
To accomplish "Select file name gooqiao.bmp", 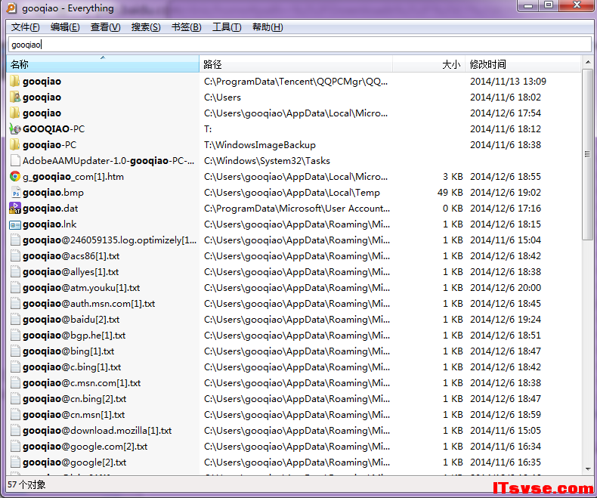I will 53,193.
